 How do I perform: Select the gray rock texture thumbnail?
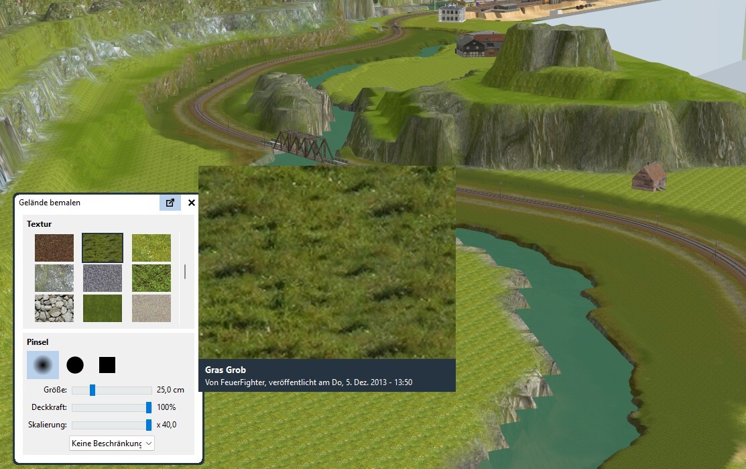(x=54, y=278)
